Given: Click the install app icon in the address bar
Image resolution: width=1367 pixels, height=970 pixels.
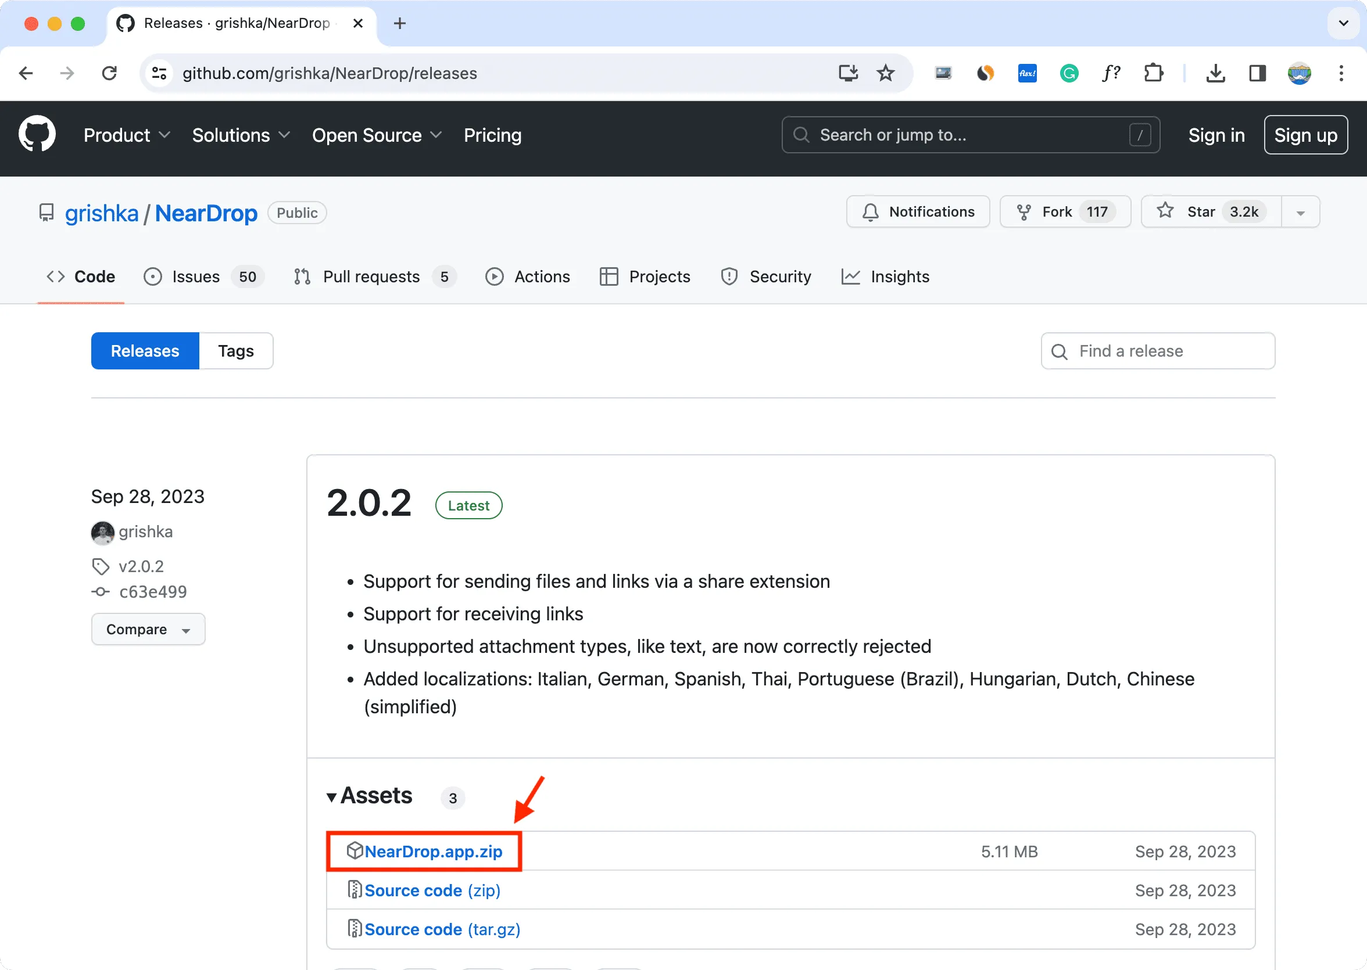Looking at the screenshot, I should point(847,73).
